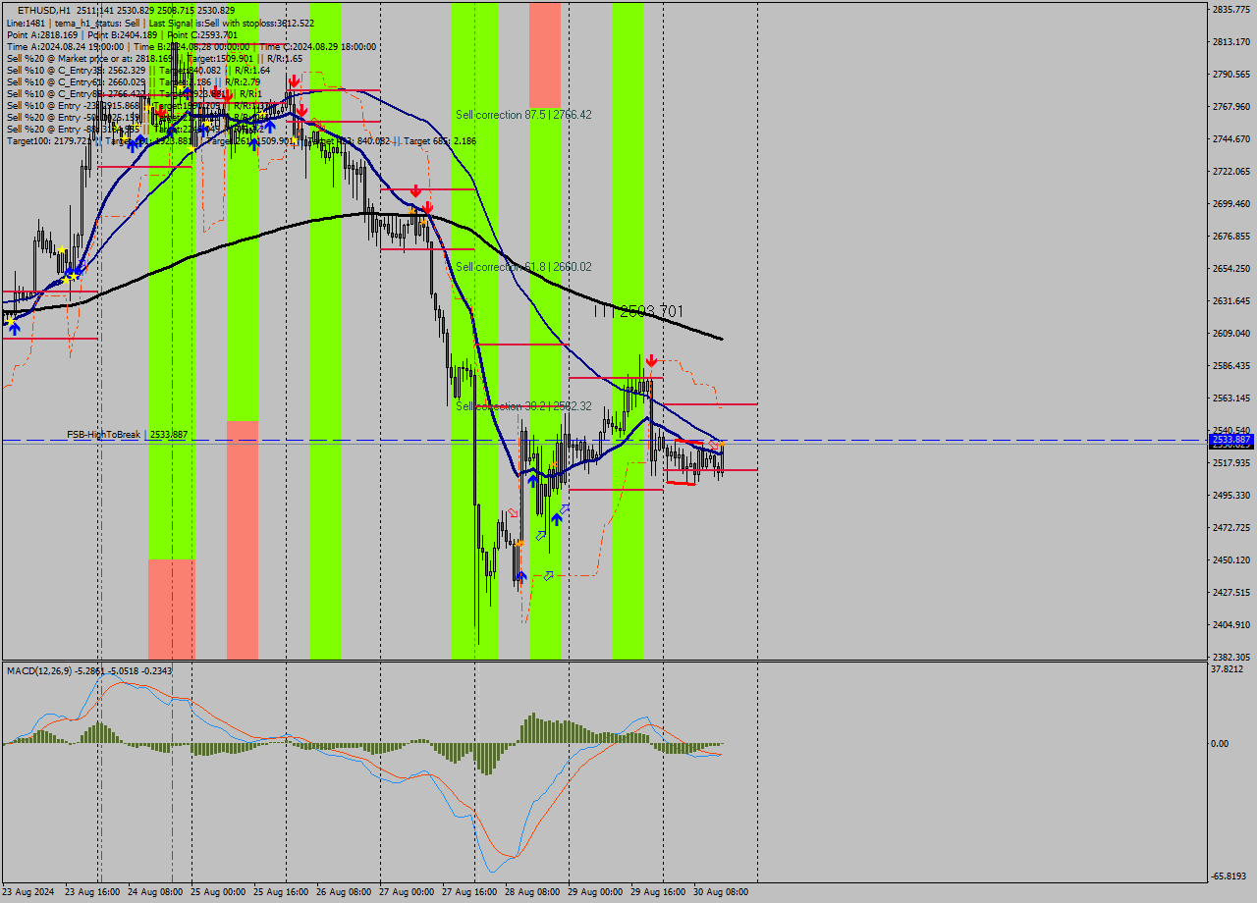
Task: Click the blue 2533.887 price tag on axis
Action: click(1231, 441)
